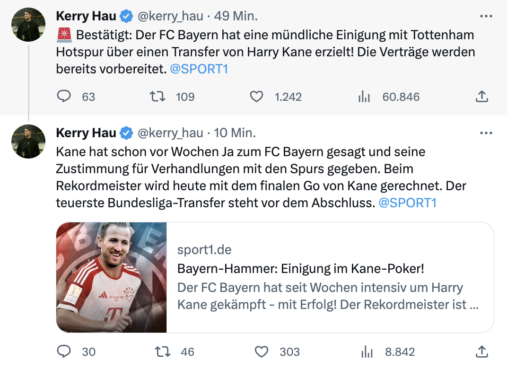The image size is (507, 370).
Task: Share the first tweet via upload icon
Action: click(x=481, y=97)
